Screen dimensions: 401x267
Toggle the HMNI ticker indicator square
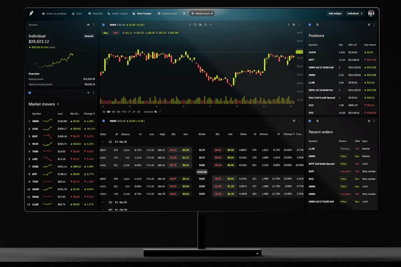(x=103, y=25)
